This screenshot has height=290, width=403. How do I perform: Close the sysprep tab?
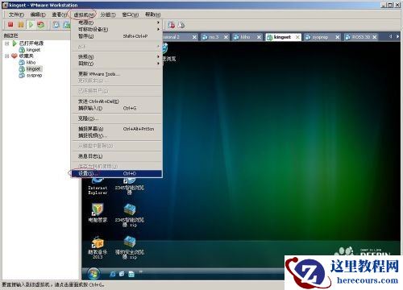[x=338, y=37]
